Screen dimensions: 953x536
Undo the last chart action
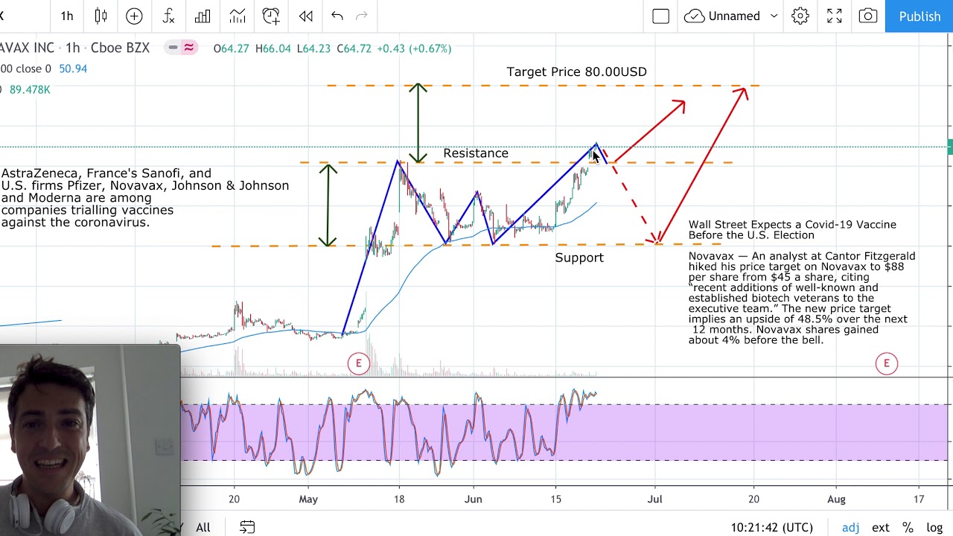(337, 16)
